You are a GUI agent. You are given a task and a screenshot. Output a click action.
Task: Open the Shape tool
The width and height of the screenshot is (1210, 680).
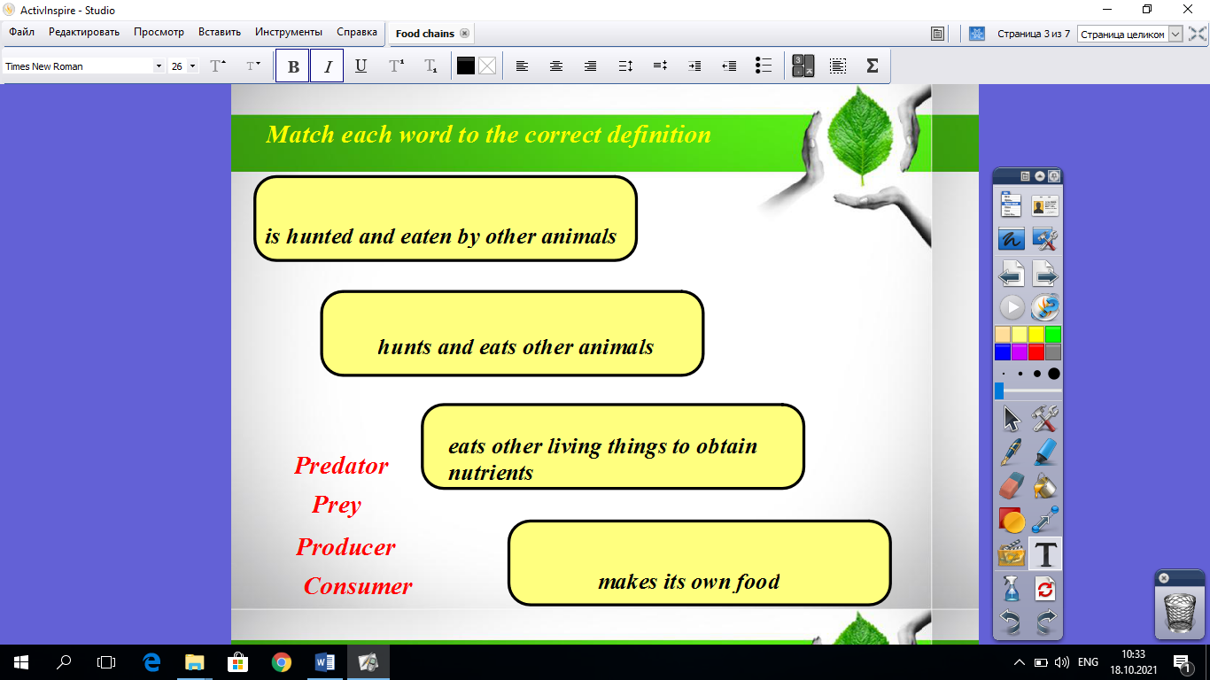coord(1012,520)
